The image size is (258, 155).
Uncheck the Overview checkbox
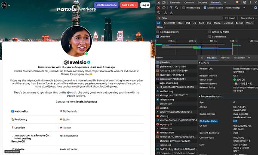click(x=158, y=36)
